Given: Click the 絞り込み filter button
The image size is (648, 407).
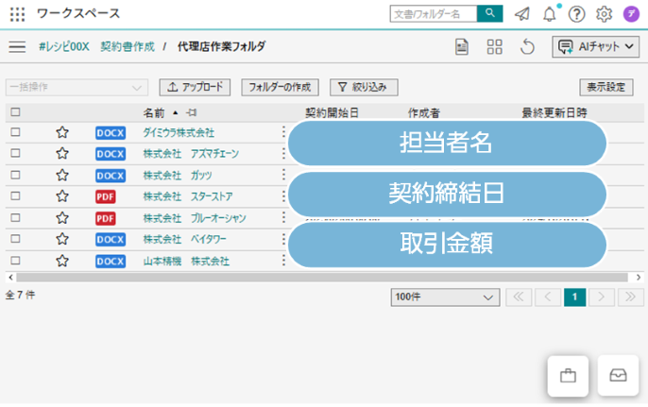Looking at the screenshot, I should (x=364, y=87).
